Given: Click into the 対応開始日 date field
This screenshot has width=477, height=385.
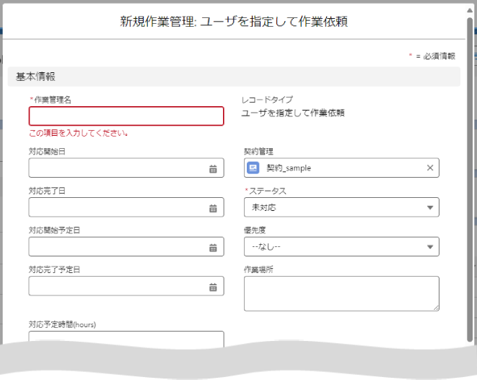Looking at the screenshot, I should (x=115, y=168).
